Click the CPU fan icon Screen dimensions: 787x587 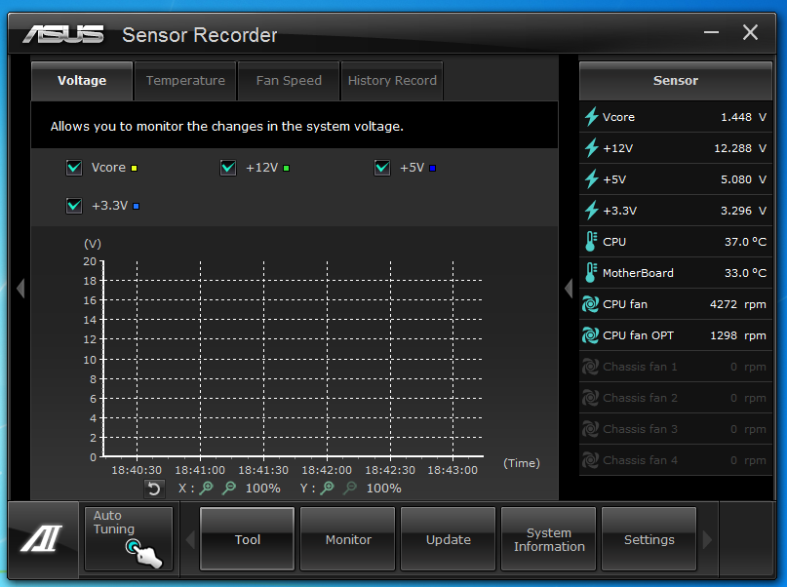point(590,304)
